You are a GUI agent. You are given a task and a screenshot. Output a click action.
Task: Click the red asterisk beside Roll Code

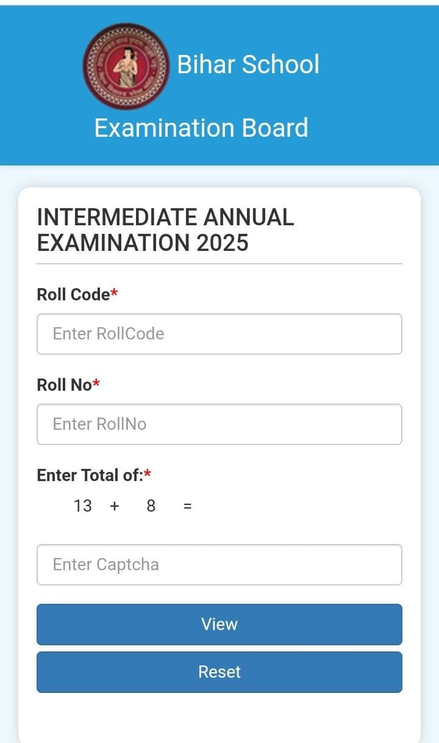point(114,292)
